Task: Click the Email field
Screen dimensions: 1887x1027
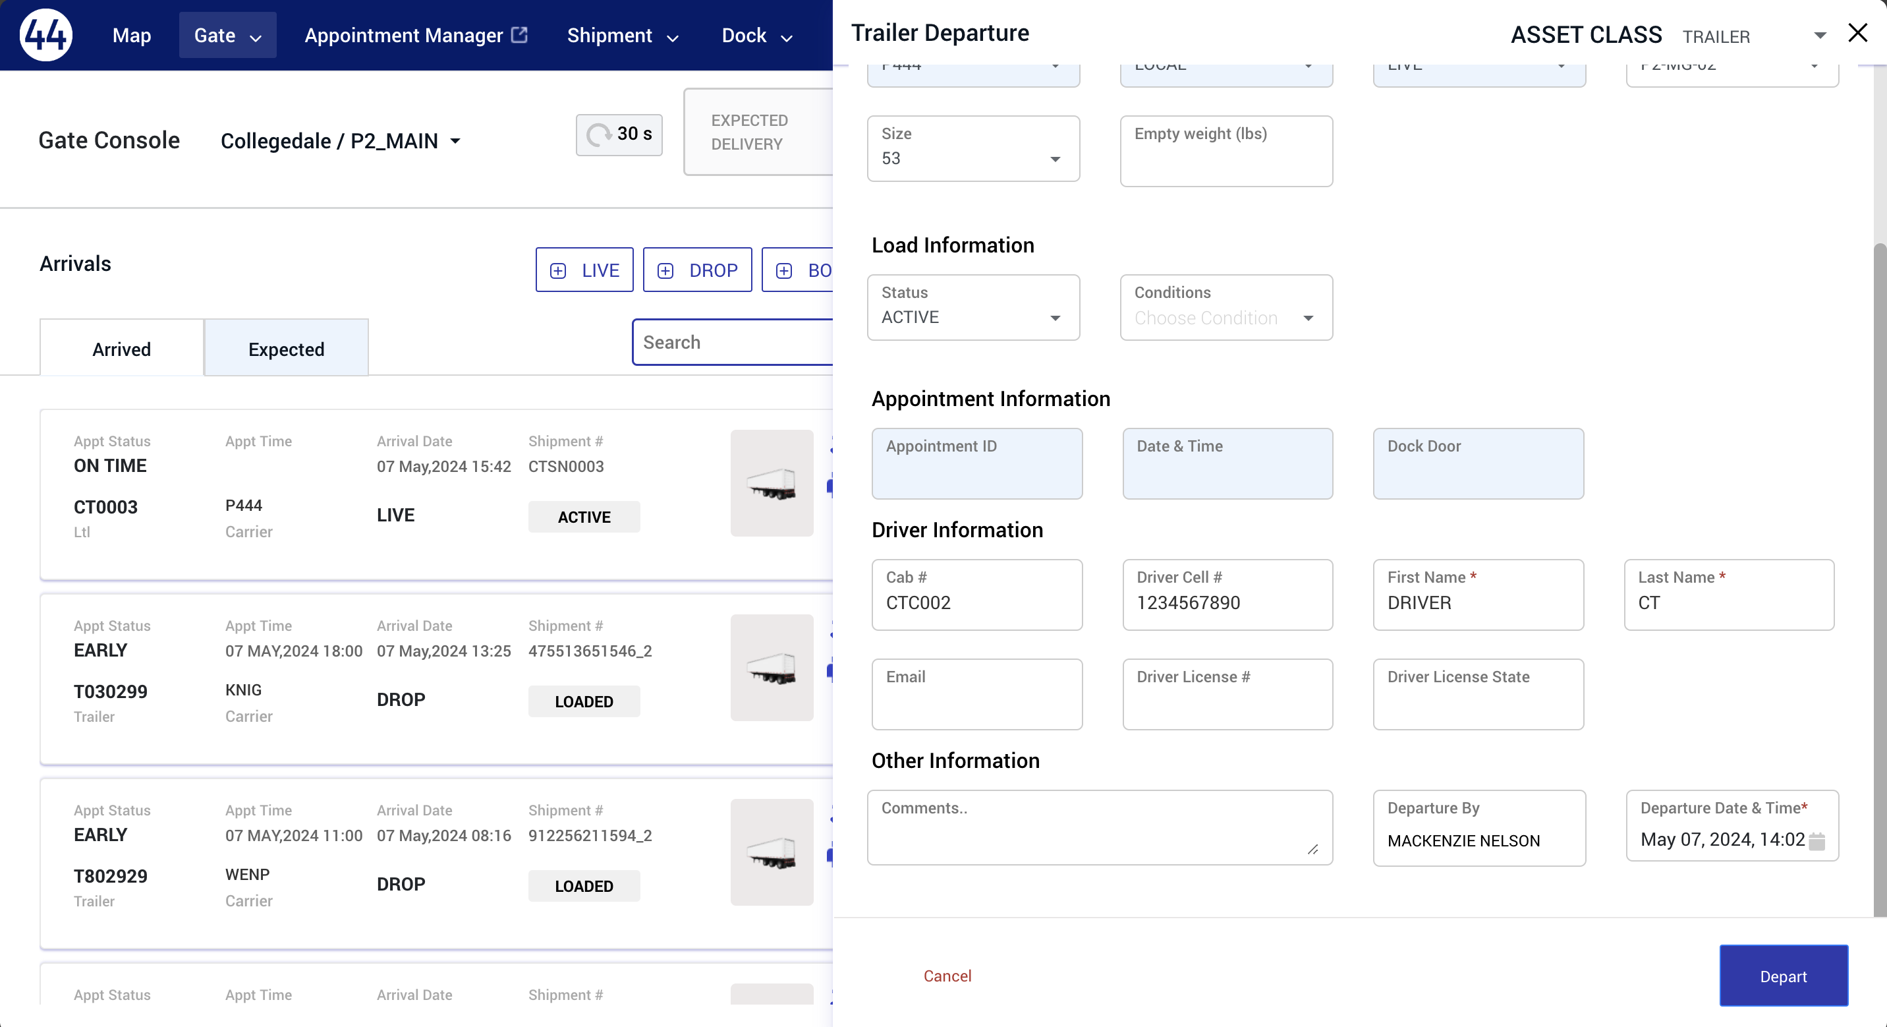Action: [x=976, y=694]
